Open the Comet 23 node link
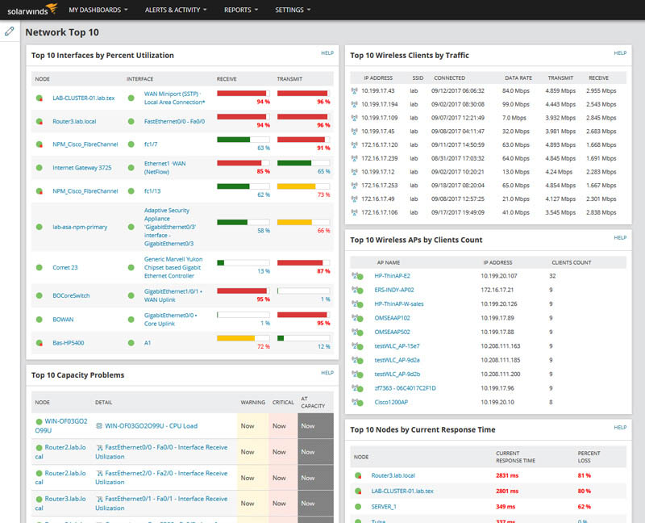Screen dimensions: 645x523 [65, 267]
